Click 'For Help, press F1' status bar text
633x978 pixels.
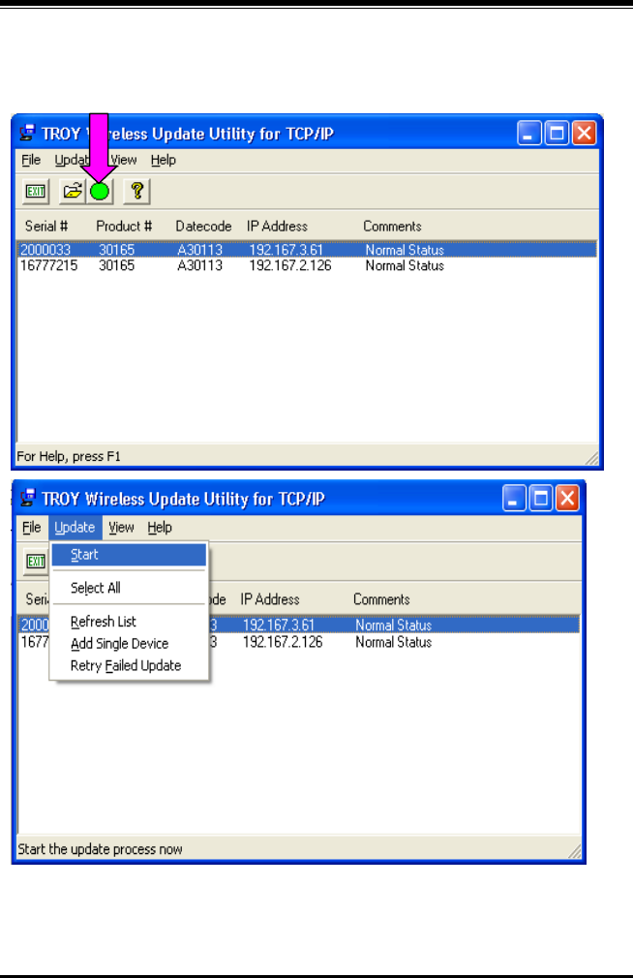69,457
